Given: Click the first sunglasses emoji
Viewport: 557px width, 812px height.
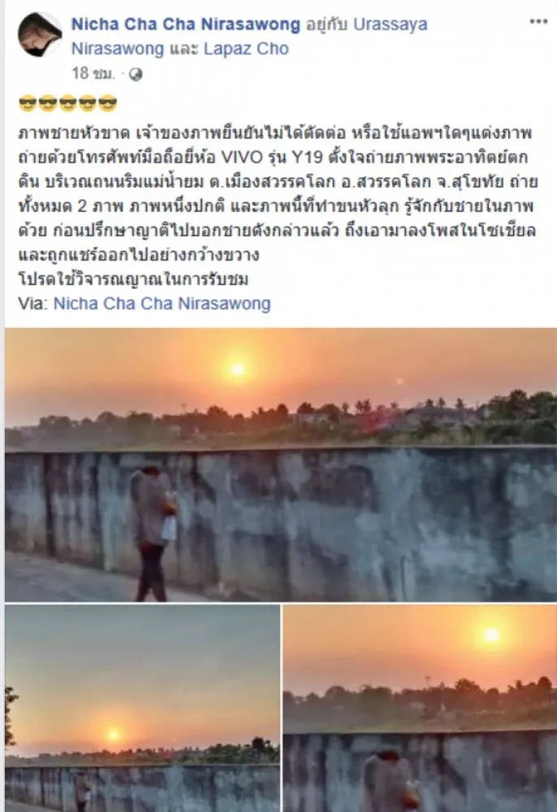Looking at the screenshot, I should tap(28, 104).
